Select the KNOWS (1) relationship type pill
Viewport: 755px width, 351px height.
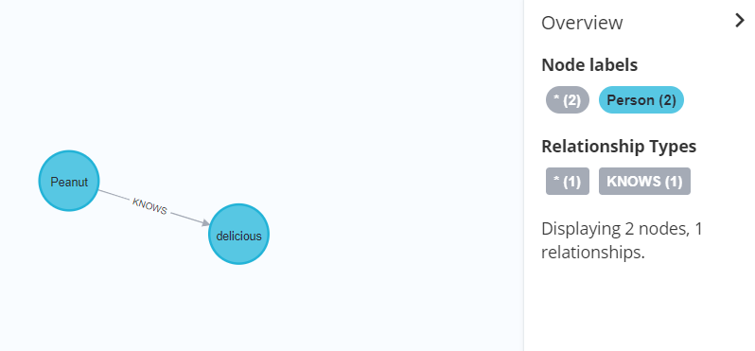pos(644,181)
